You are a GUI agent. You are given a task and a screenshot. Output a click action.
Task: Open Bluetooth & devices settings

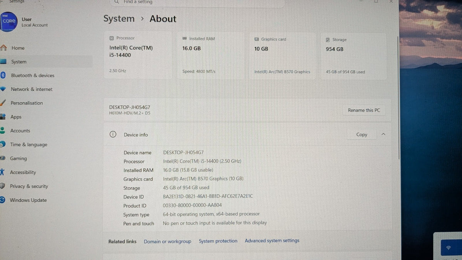point(32,75)
